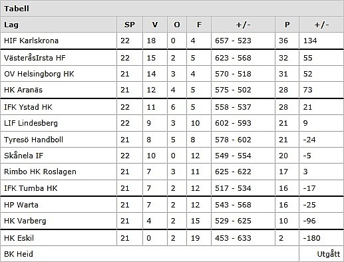Screen dimensions: 344x262
Task: Click HK Aranäs in the table
Action: [x=23, y=90]
